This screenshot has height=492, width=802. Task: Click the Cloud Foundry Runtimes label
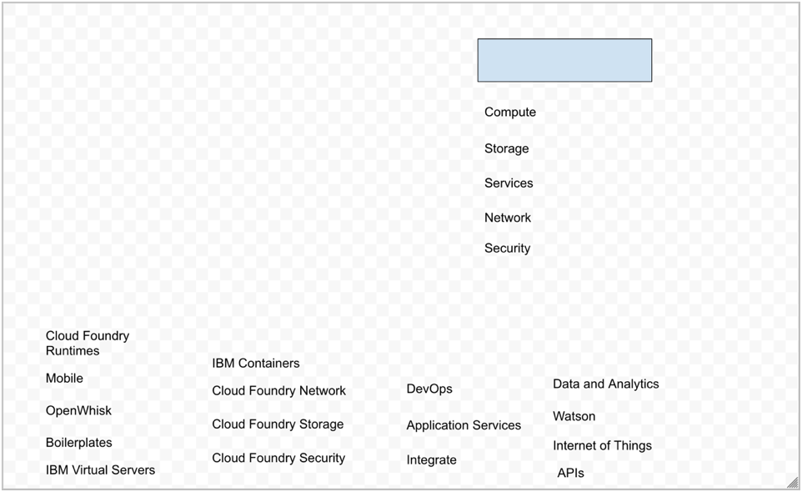pos(88,344)
